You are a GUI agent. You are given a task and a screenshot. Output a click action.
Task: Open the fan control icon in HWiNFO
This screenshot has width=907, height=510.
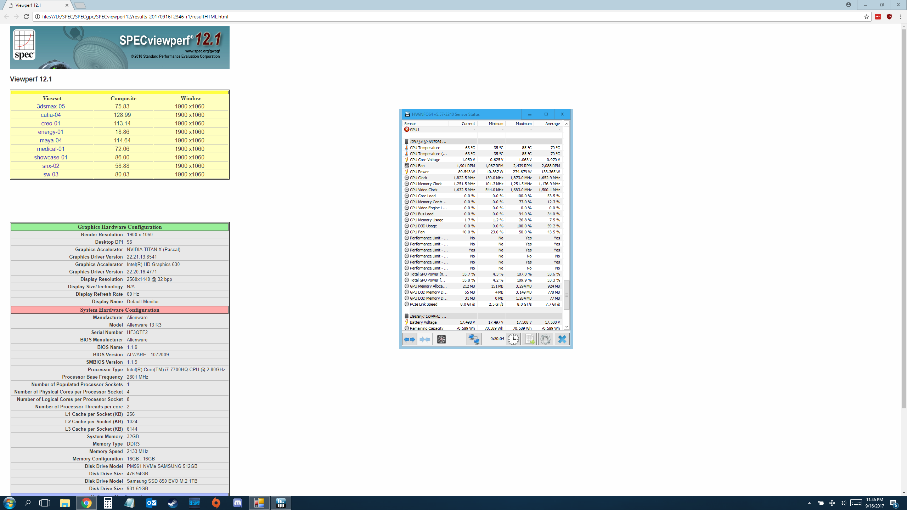[441, 339]
